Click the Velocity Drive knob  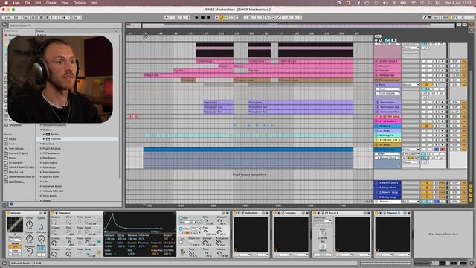click(x=29, y=224)
